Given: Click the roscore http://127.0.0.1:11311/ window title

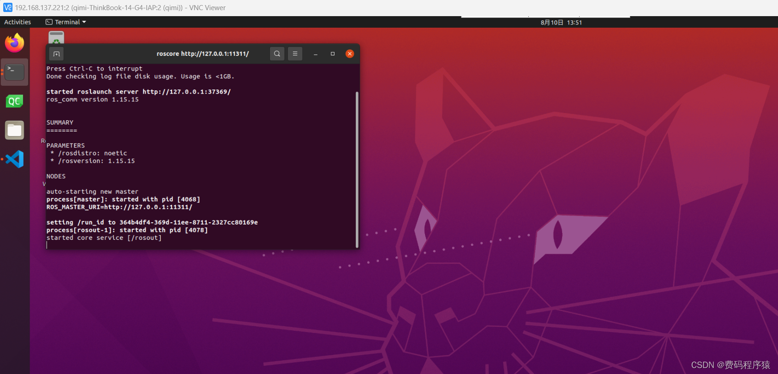Looking at the screenshot, I should click(203, 54).
